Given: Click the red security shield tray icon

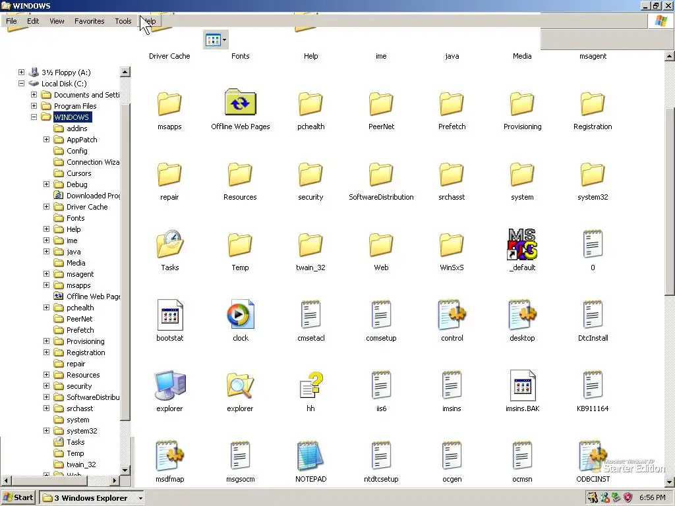Looking at the screenshot, I should [x=628, y=497].
